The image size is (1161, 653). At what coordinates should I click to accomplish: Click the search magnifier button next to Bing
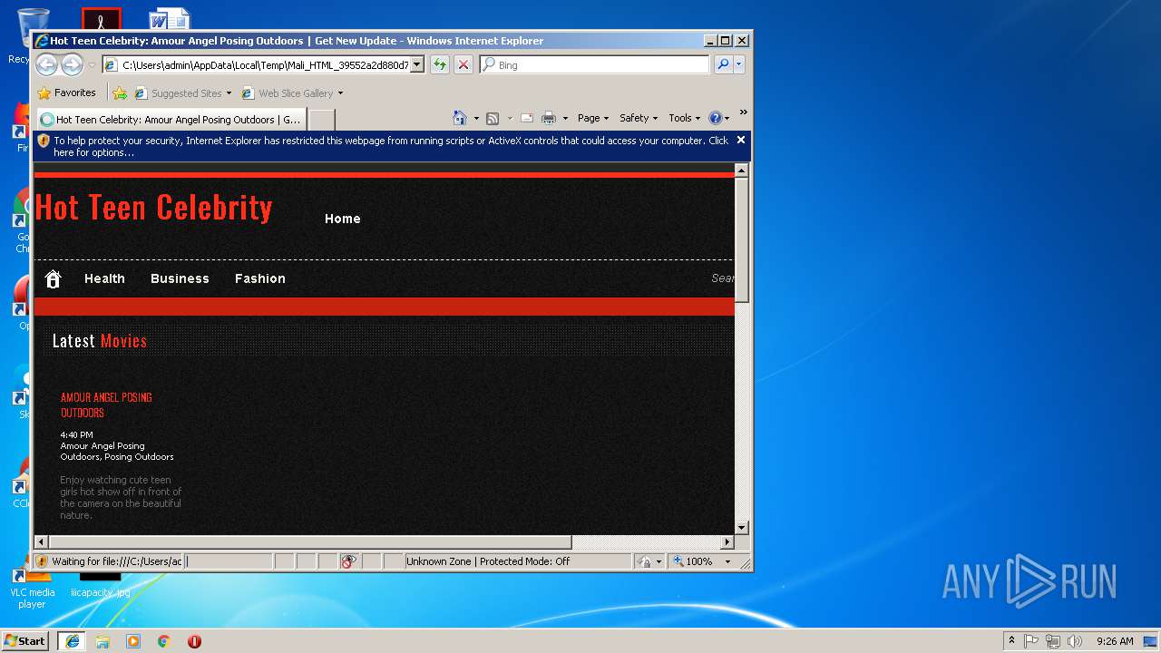(723, 64)
